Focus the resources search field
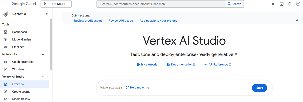Image resolution: width=303 pixels, height=102 pixels. pyautogui.click(x=161, y=4)
